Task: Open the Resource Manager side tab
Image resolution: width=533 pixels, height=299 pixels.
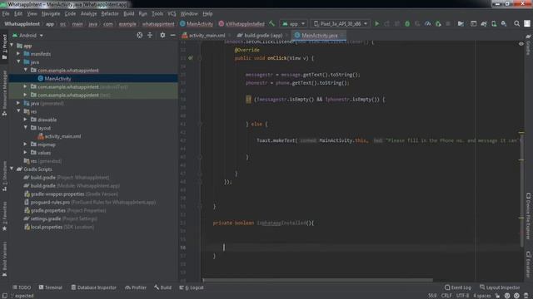Action: [x=4, y=93]
